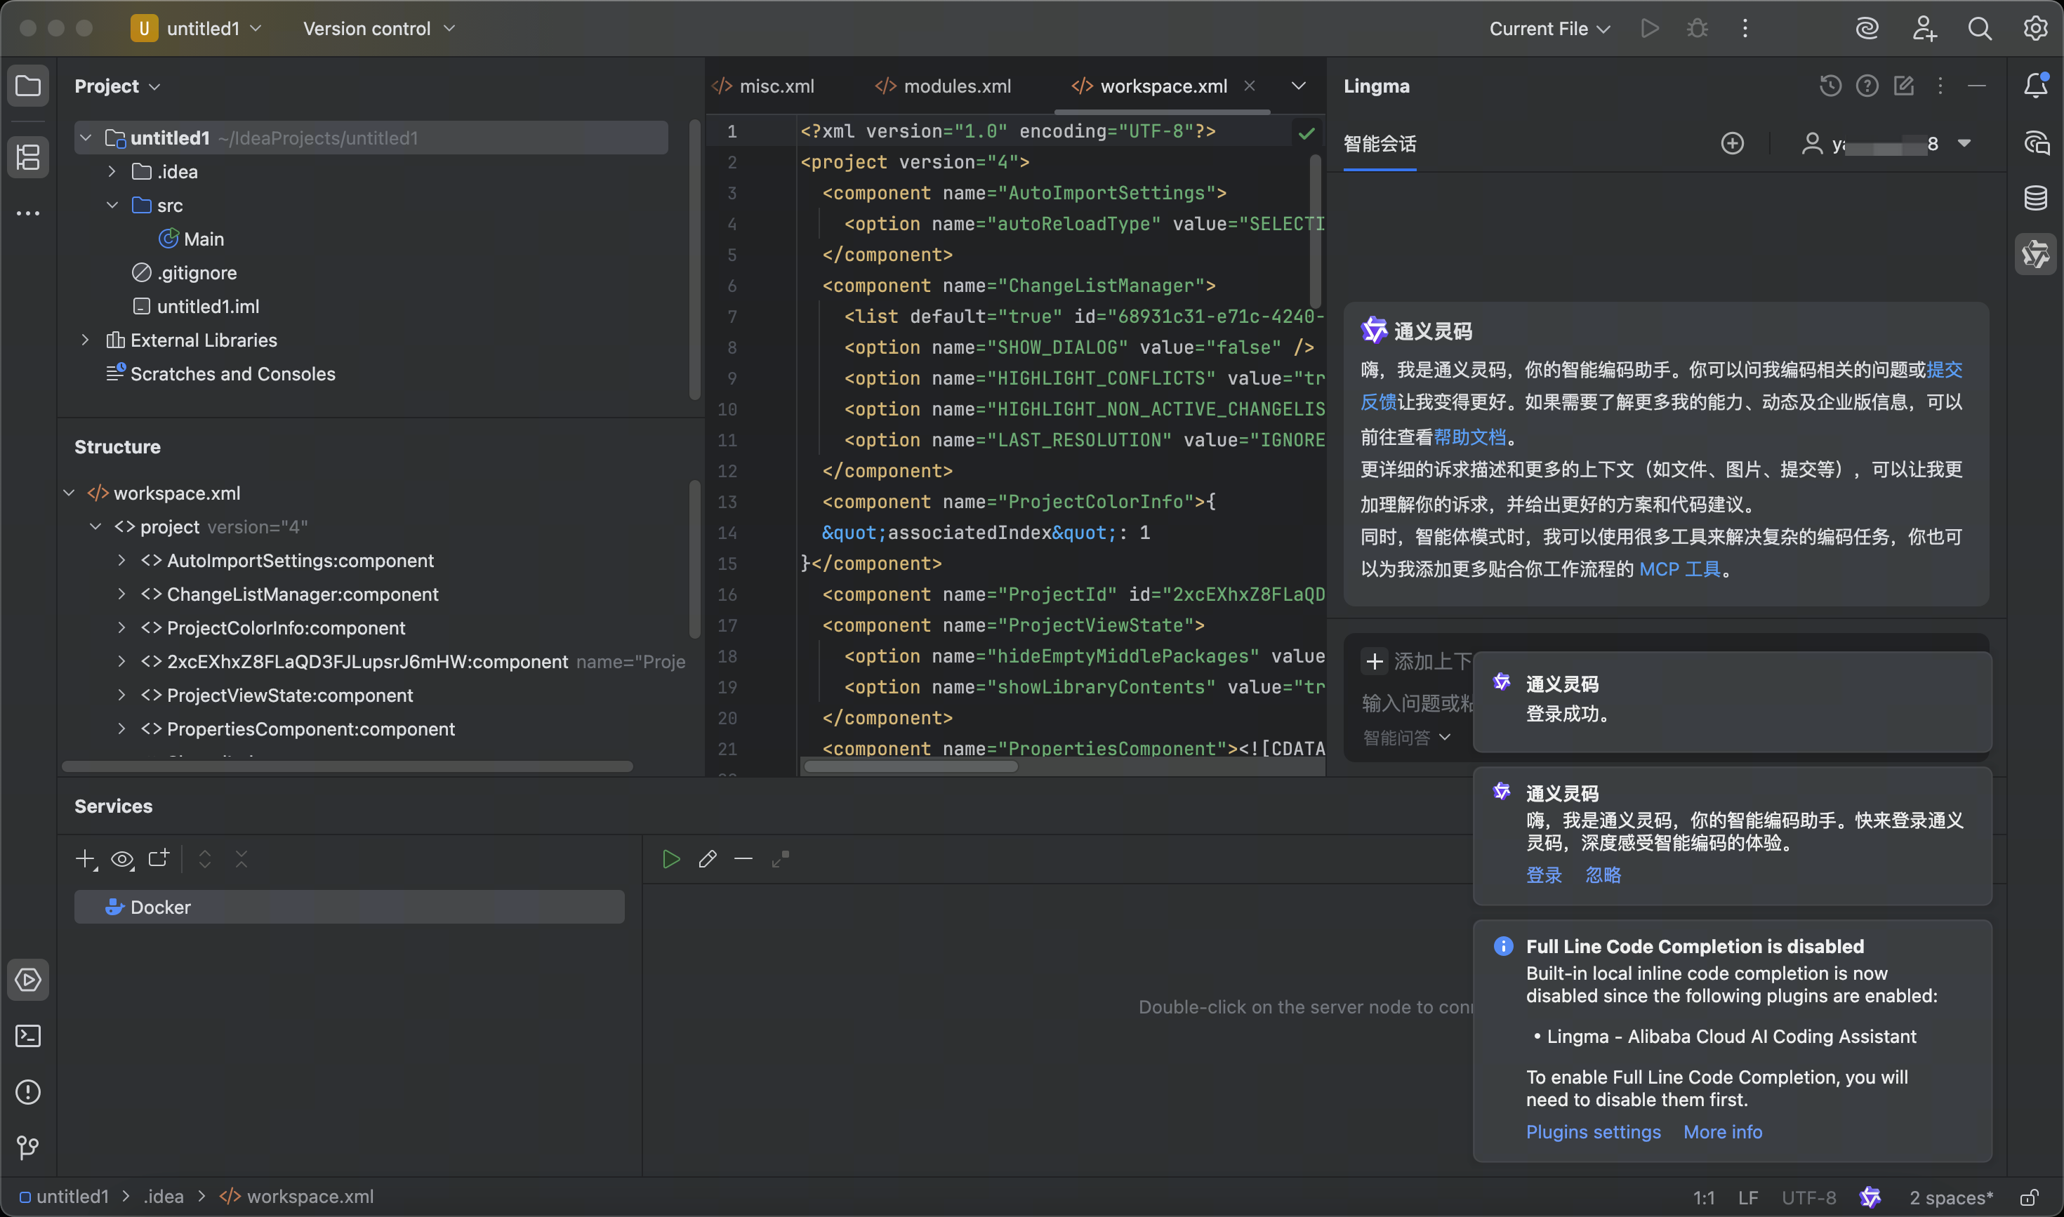This screenshot has width=2064, height=1217.
Task: Click the Lingma chat history icon
Action: (x=1830, y=86)
